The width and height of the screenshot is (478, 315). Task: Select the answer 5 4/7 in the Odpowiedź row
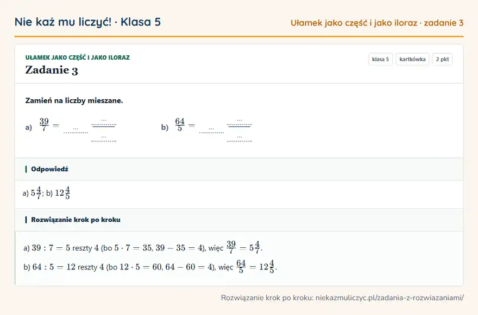coord(36,193)
